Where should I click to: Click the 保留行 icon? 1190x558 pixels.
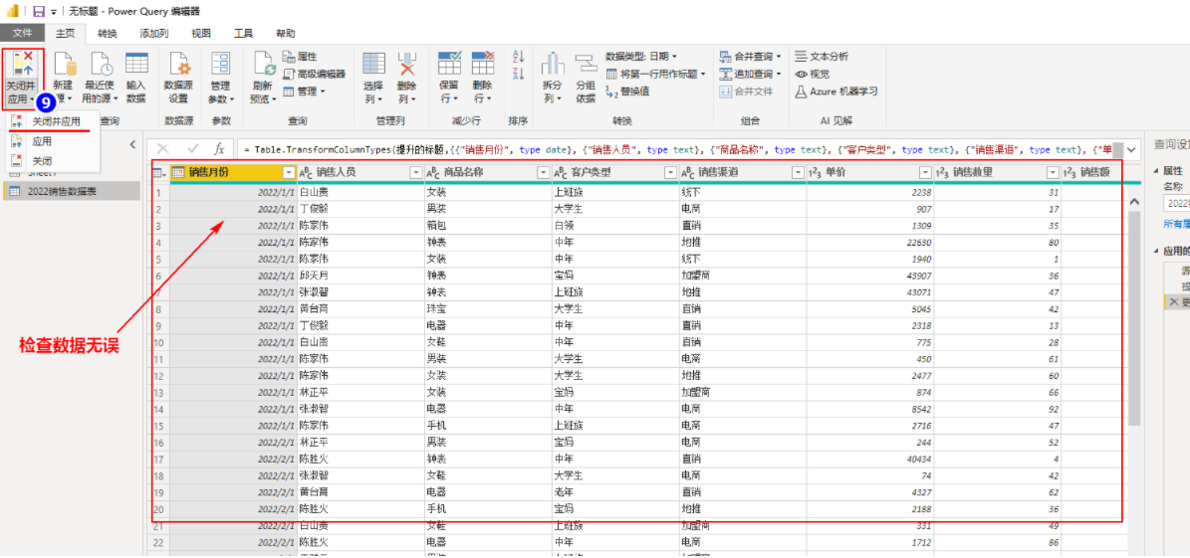[449, 66]
